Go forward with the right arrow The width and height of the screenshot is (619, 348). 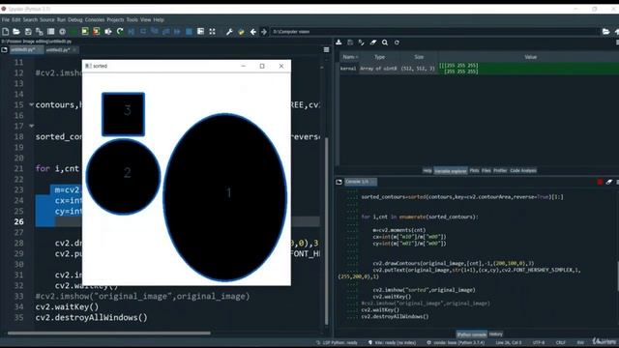click(264, 32)
